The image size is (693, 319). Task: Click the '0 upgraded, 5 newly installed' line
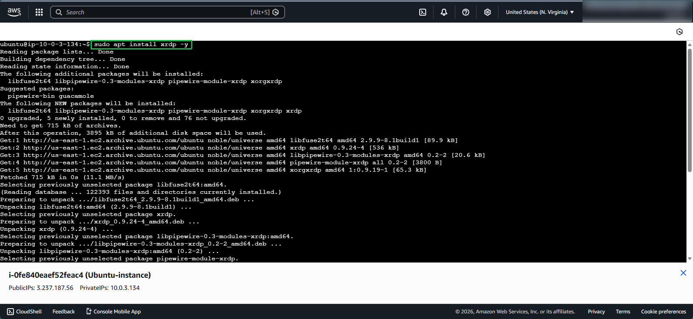click(x=123, y=118)
